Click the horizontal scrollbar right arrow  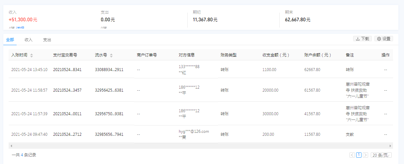[x=390, y=146]
